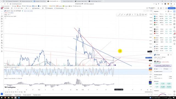The image size is (176, 99).
Task: Select the rectangle tool in floating drawing toolbar
Action: (x=140, y=15)
